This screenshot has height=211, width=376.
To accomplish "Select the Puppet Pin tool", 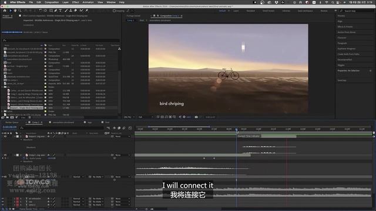I will pyautogui.click(x=86, y=11).
